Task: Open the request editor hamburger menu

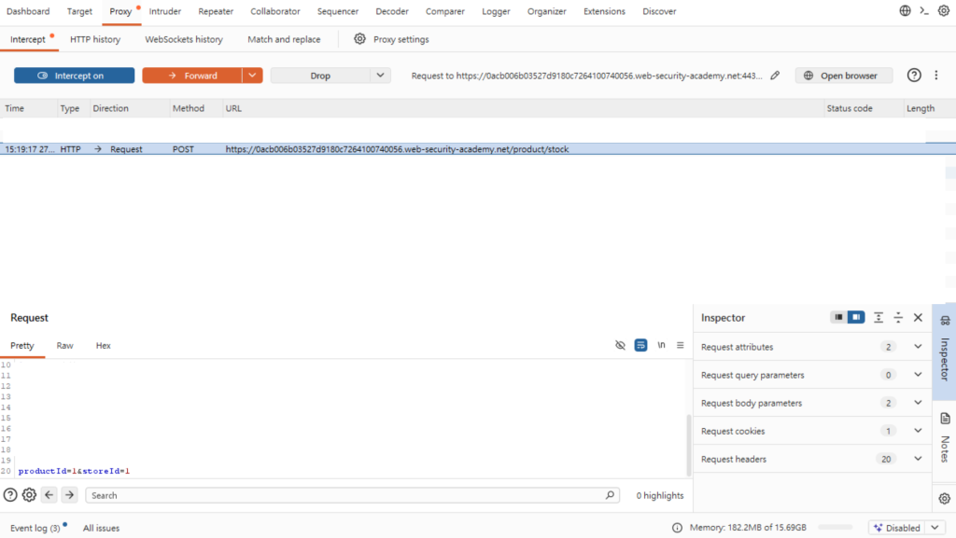Action: pyautogui.click(x=681, y=345)
